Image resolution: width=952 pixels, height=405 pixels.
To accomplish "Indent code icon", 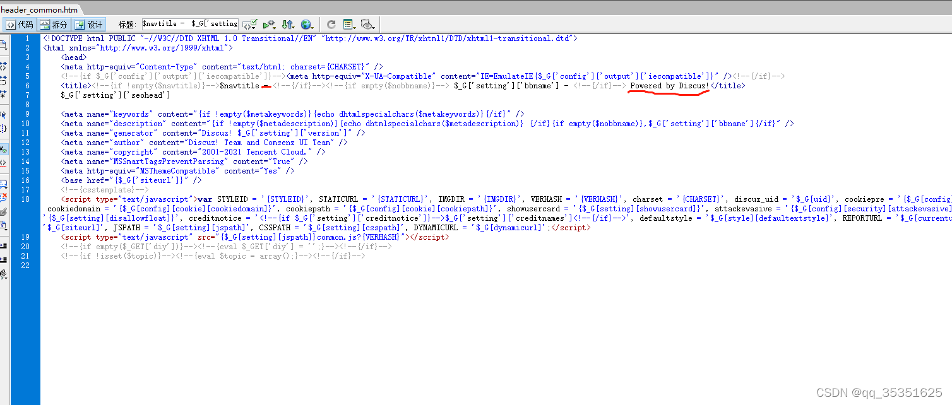I will [x=3, y=245].
